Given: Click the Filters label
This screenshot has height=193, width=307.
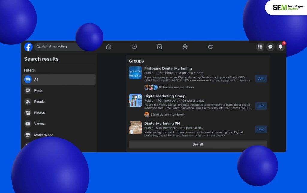Looking at the screenshot, I should coord(29,70).
